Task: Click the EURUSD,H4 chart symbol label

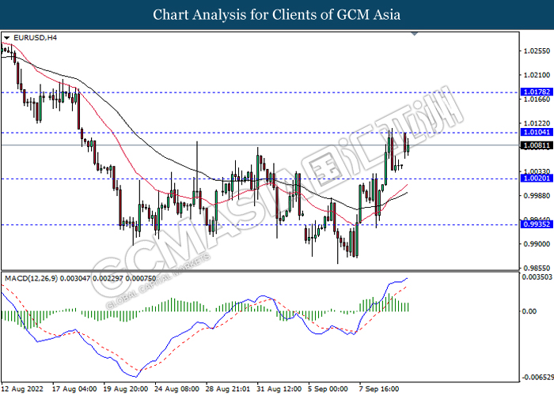Action: pos(35,37)
